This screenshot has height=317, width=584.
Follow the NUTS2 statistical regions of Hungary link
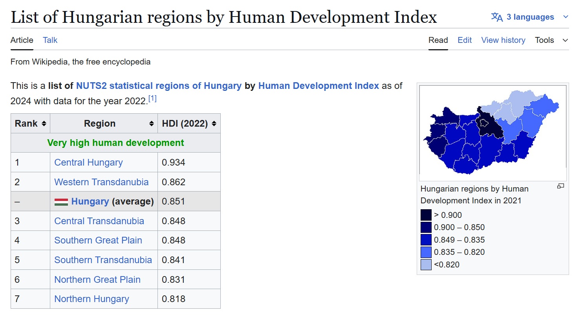pyautogui.click(x=159, y=86)
